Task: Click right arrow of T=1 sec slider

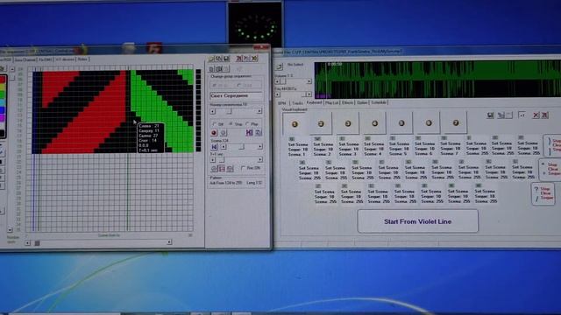Action: pyautogui.click(x=260, y=159)
